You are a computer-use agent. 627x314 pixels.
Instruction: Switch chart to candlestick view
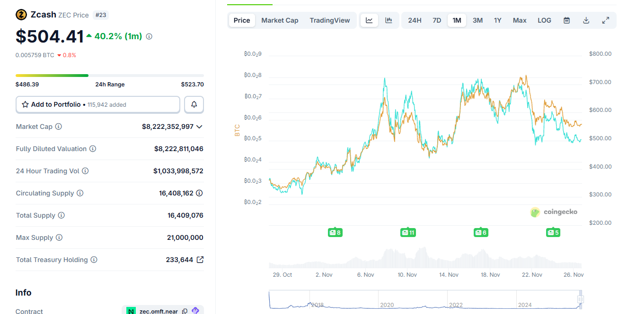(389, 20)
